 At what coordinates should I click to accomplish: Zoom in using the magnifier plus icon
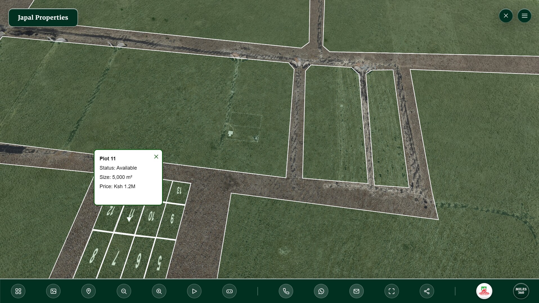(159, 291)
